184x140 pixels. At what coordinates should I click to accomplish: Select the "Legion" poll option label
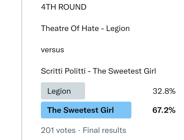[x=59, y=91]
